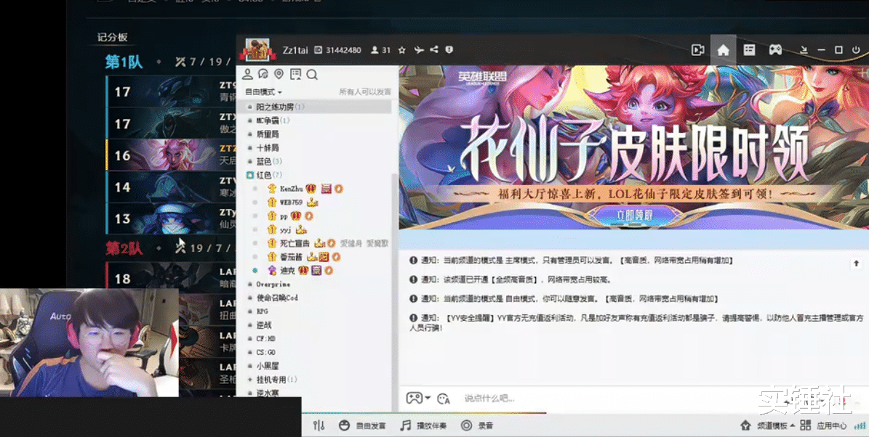Click the gamepad icon in chat input bar

click(414, 398)
